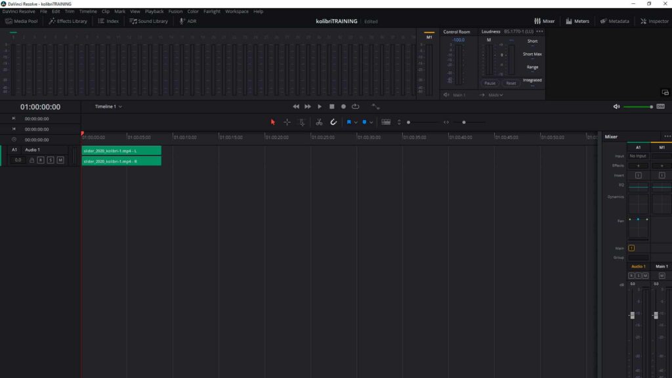This screenshot has width=672, height=378.
Task: Click the vertical track zoom arrows icon
Action: [x=399, y=122]
